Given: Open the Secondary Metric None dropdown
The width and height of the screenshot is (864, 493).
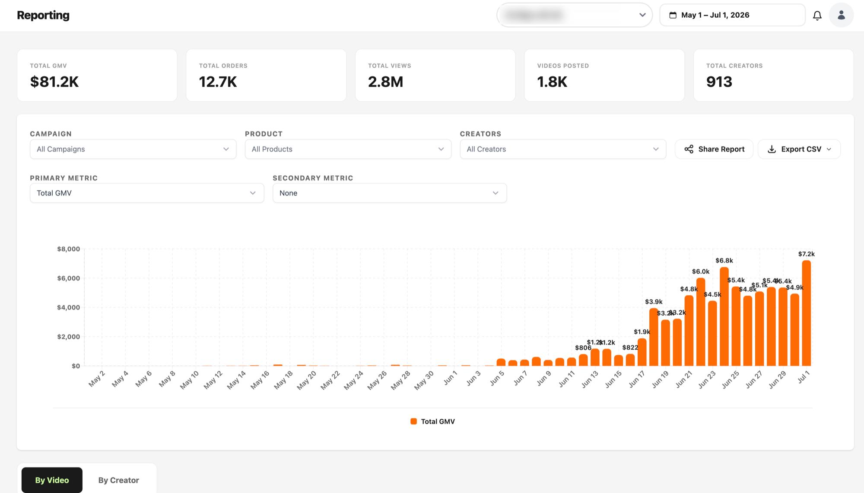Looking at the screenshot, I should tap(389, 193).
